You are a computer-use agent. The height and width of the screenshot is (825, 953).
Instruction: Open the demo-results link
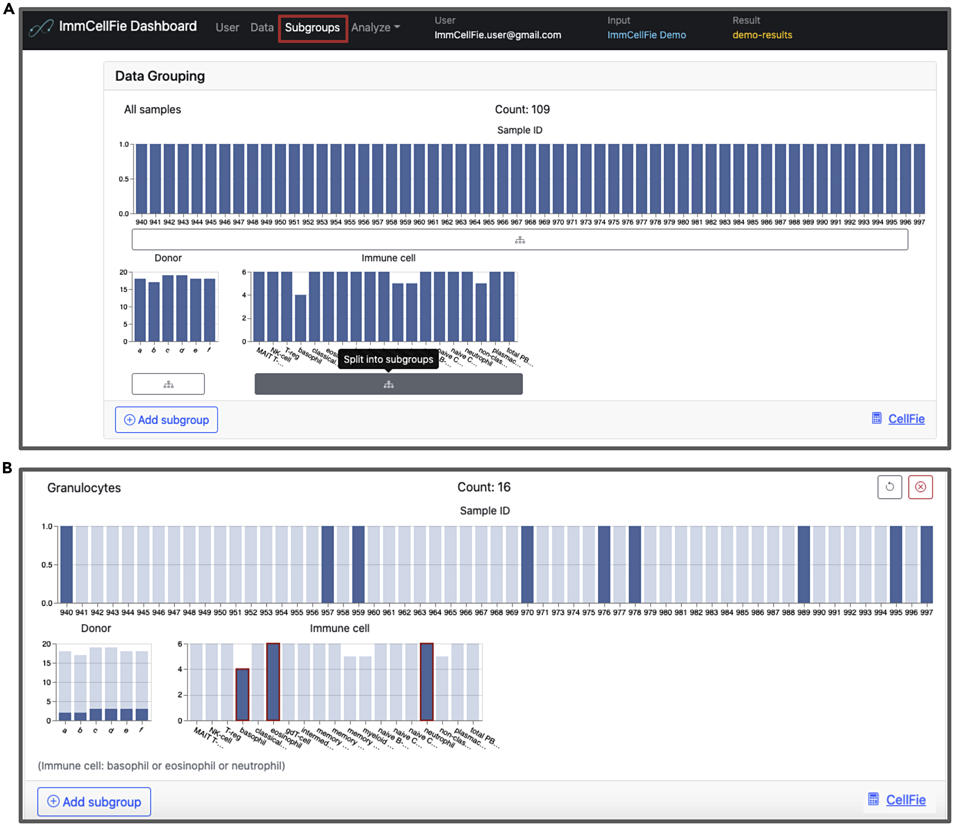tap(762, 35)
